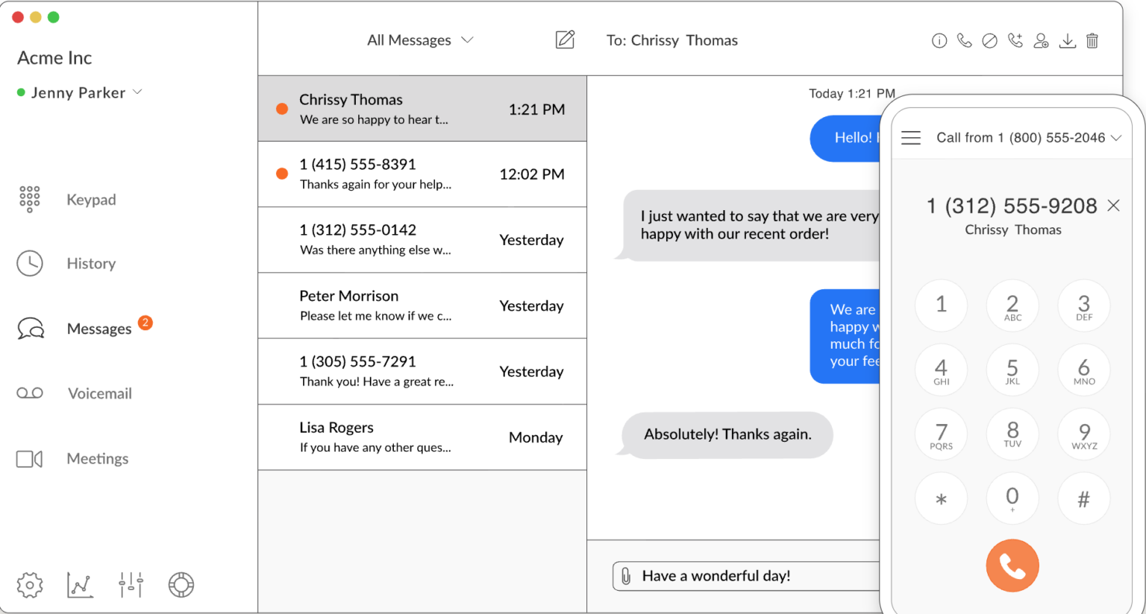The width and height of the screenshot is (1146, 614).
Task: Download the conversation
Action: pyautogui.click(x=1067, y=40)
